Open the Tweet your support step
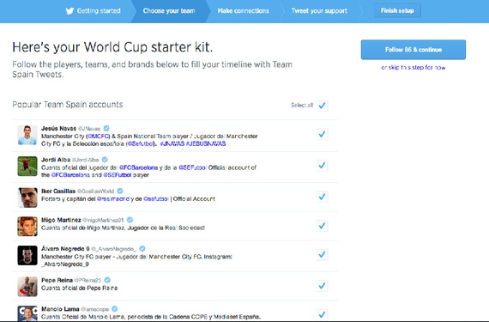489x322 pixels. click(x=319, y=11)
